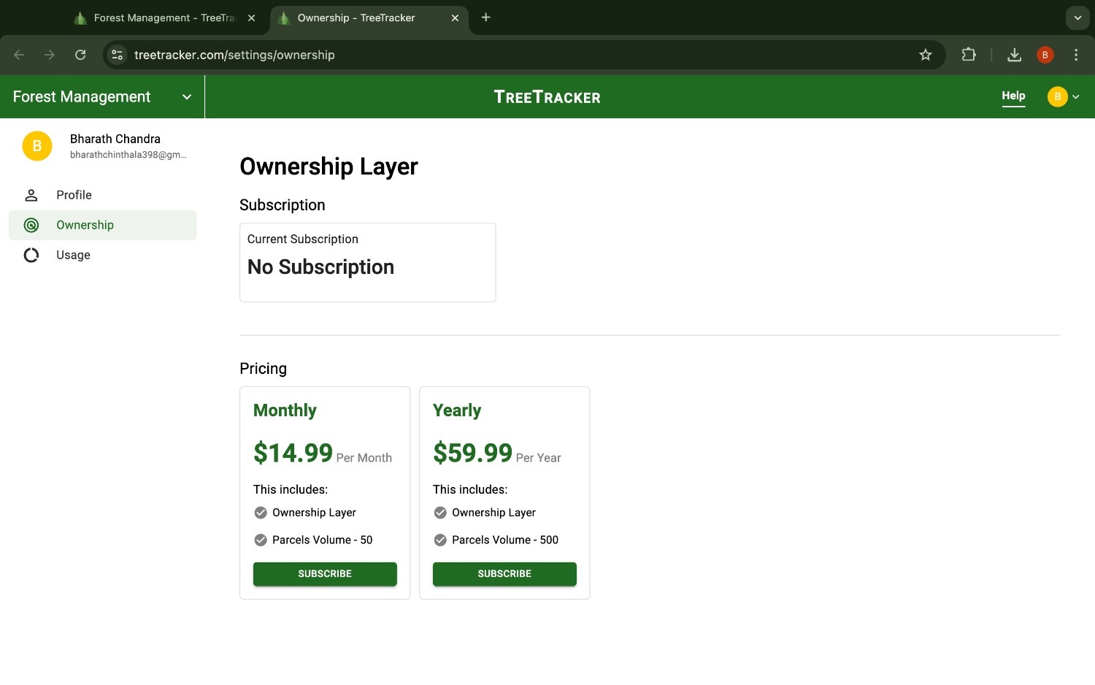Click Bharath Chandra's yellow avatar in sidebar
The width and height of the screenshot is (1095, 685).
tap(36, 146)
